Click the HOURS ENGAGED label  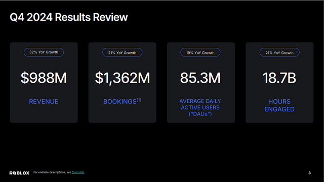tap(279, 105)
